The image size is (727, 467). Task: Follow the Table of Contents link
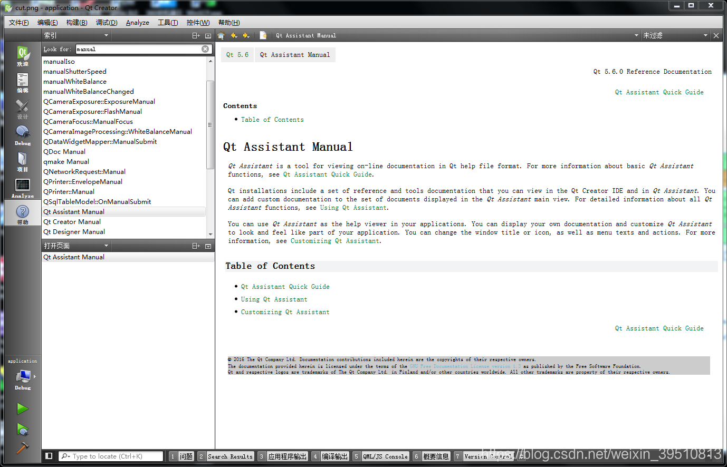pyautogui.click(x=272, y=120)
